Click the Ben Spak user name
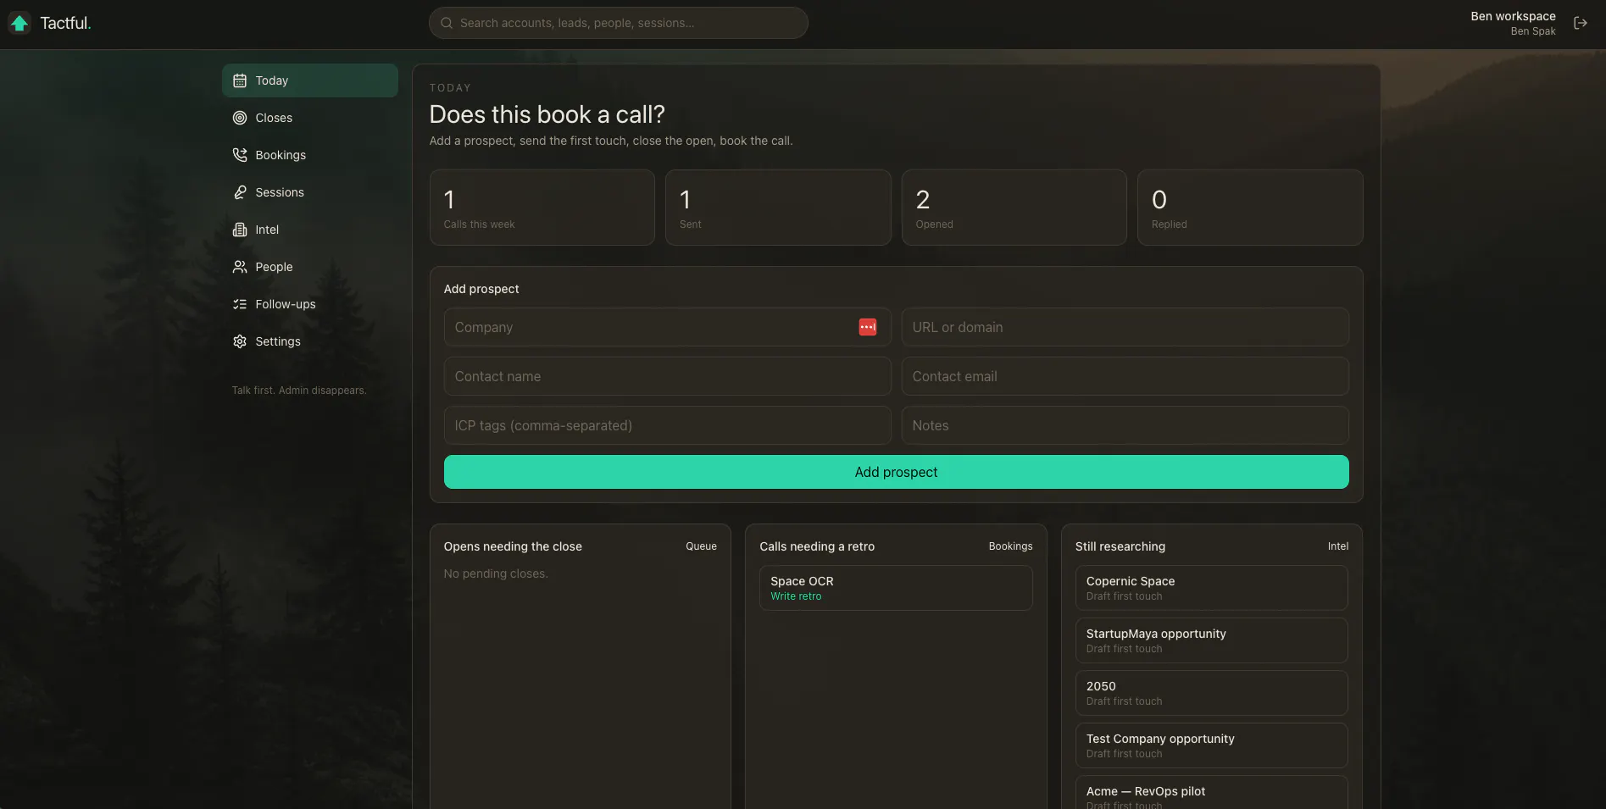The image size is (1606, 809). [x=1533, y=31]
